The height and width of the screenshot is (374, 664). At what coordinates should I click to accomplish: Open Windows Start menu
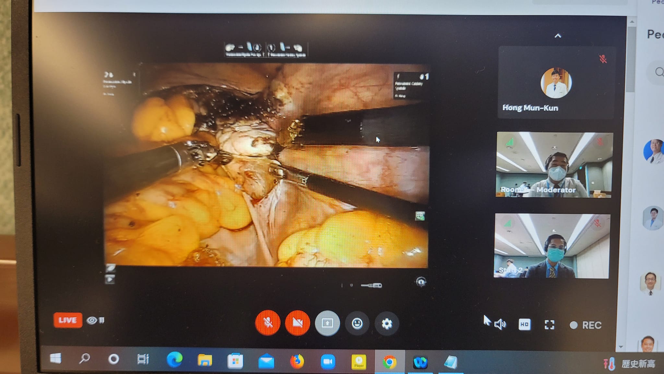coord(56,358)
